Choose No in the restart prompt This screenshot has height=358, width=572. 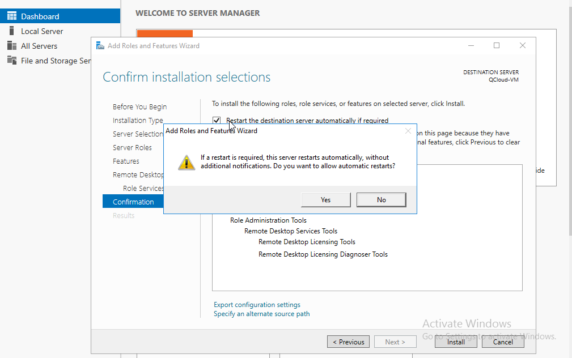coord(381,200)
